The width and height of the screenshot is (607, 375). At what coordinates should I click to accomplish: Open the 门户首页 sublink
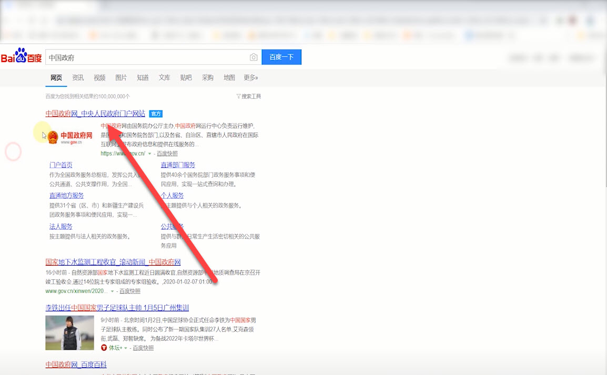point(61,165)
